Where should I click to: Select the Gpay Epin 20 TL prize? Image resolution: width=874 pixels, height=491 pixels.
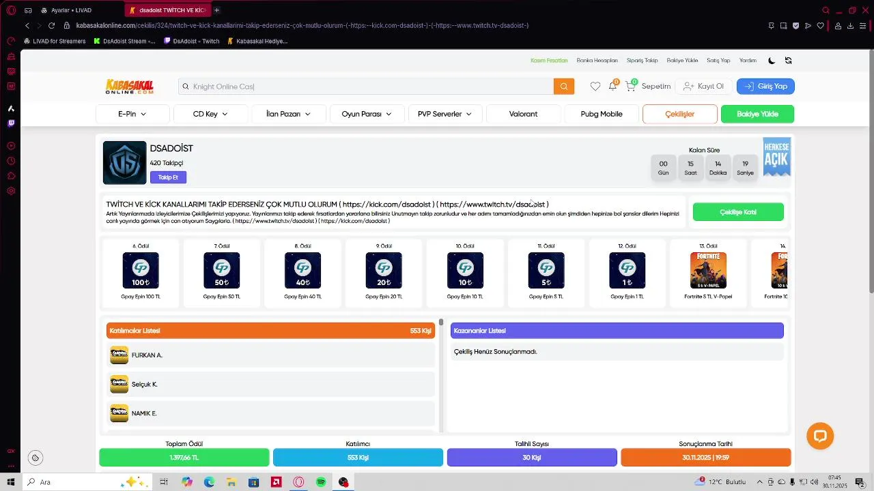(x=384, y=272)
